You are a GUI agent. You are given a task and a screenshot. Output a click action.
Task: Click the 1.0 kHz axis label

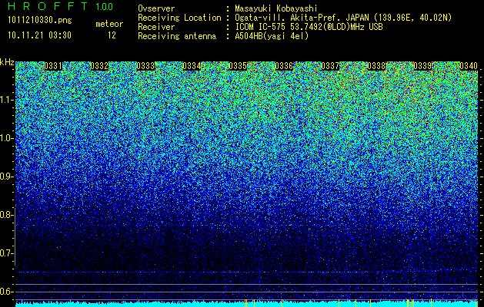coord(7,139)
